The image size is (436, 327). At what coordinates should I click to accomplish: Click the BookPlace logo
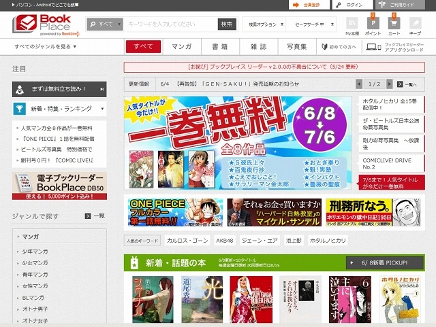coord(46,25)
